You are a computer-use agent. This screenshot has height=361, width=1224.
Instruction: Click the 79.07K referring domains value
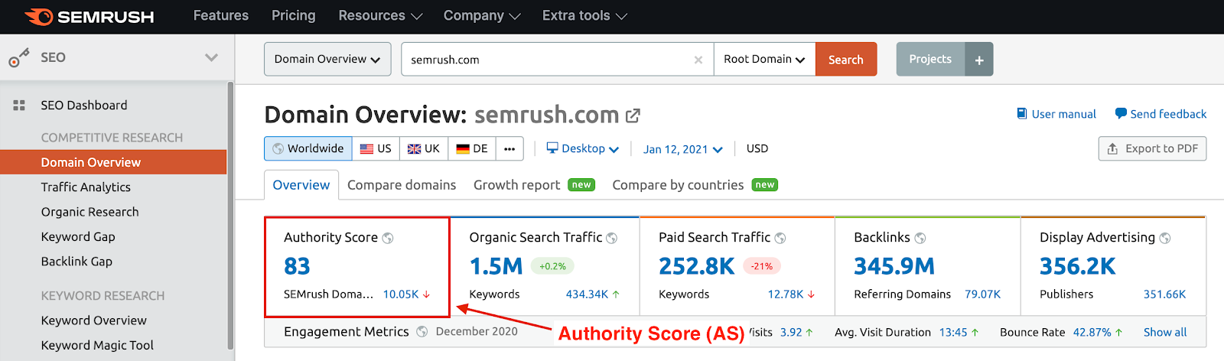click(983, 294)
